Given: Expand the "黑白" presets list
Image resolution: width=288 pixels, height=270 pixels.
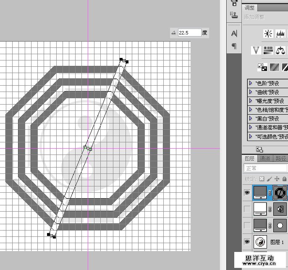Looking at the screenshot, I should [251, 118].
